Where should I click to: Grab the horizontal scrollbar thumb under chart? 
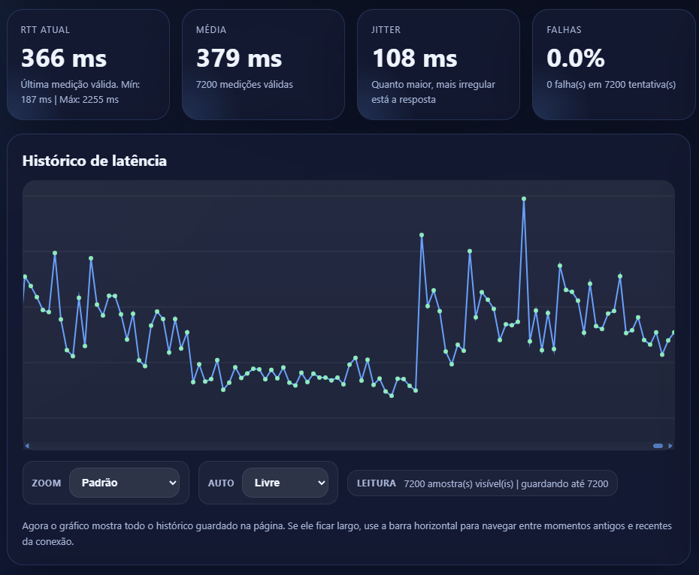[658, 446]
